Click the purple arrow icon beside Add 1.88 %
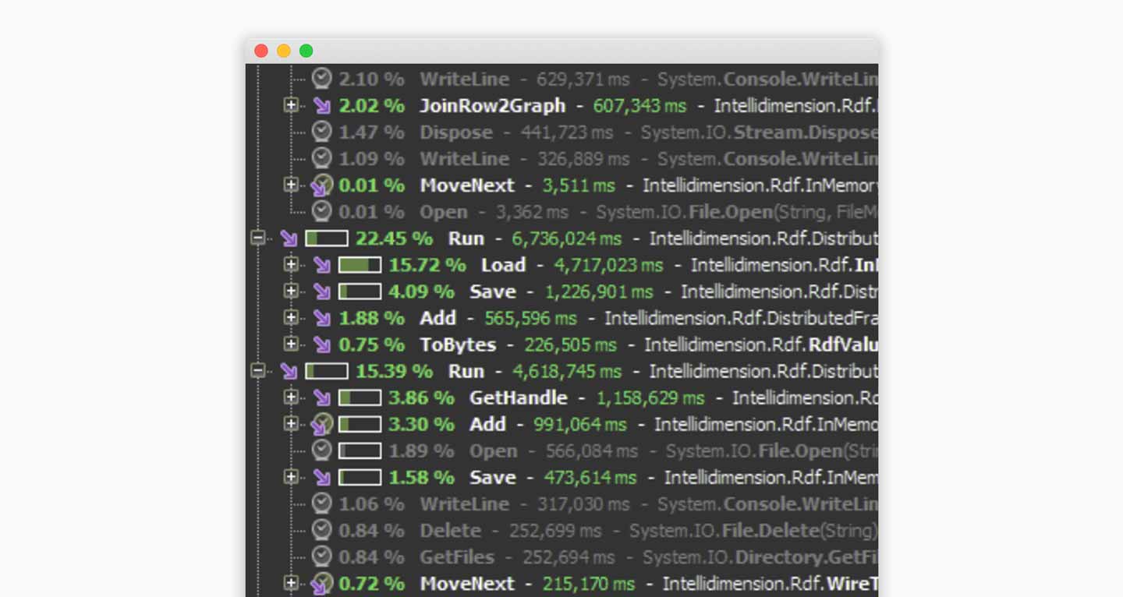 click(x=322, y=318)
